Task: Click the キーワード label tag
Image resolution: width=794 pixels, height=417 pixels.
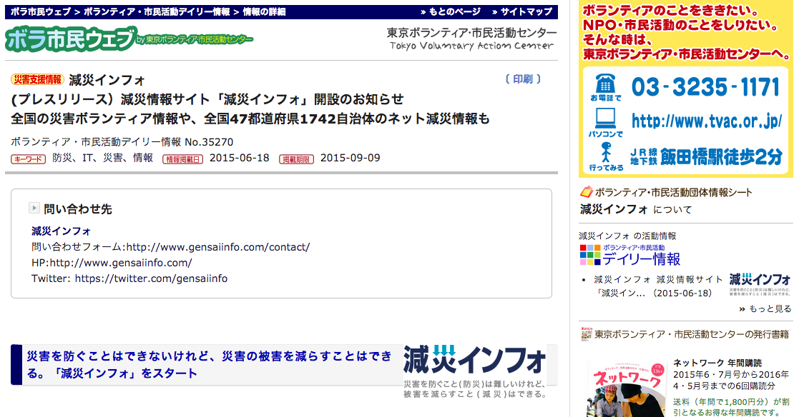Action: 29,159
